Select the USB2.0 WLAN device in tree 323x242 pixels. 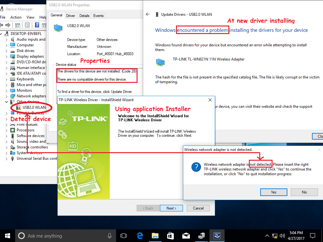click(x=34, y=107)
